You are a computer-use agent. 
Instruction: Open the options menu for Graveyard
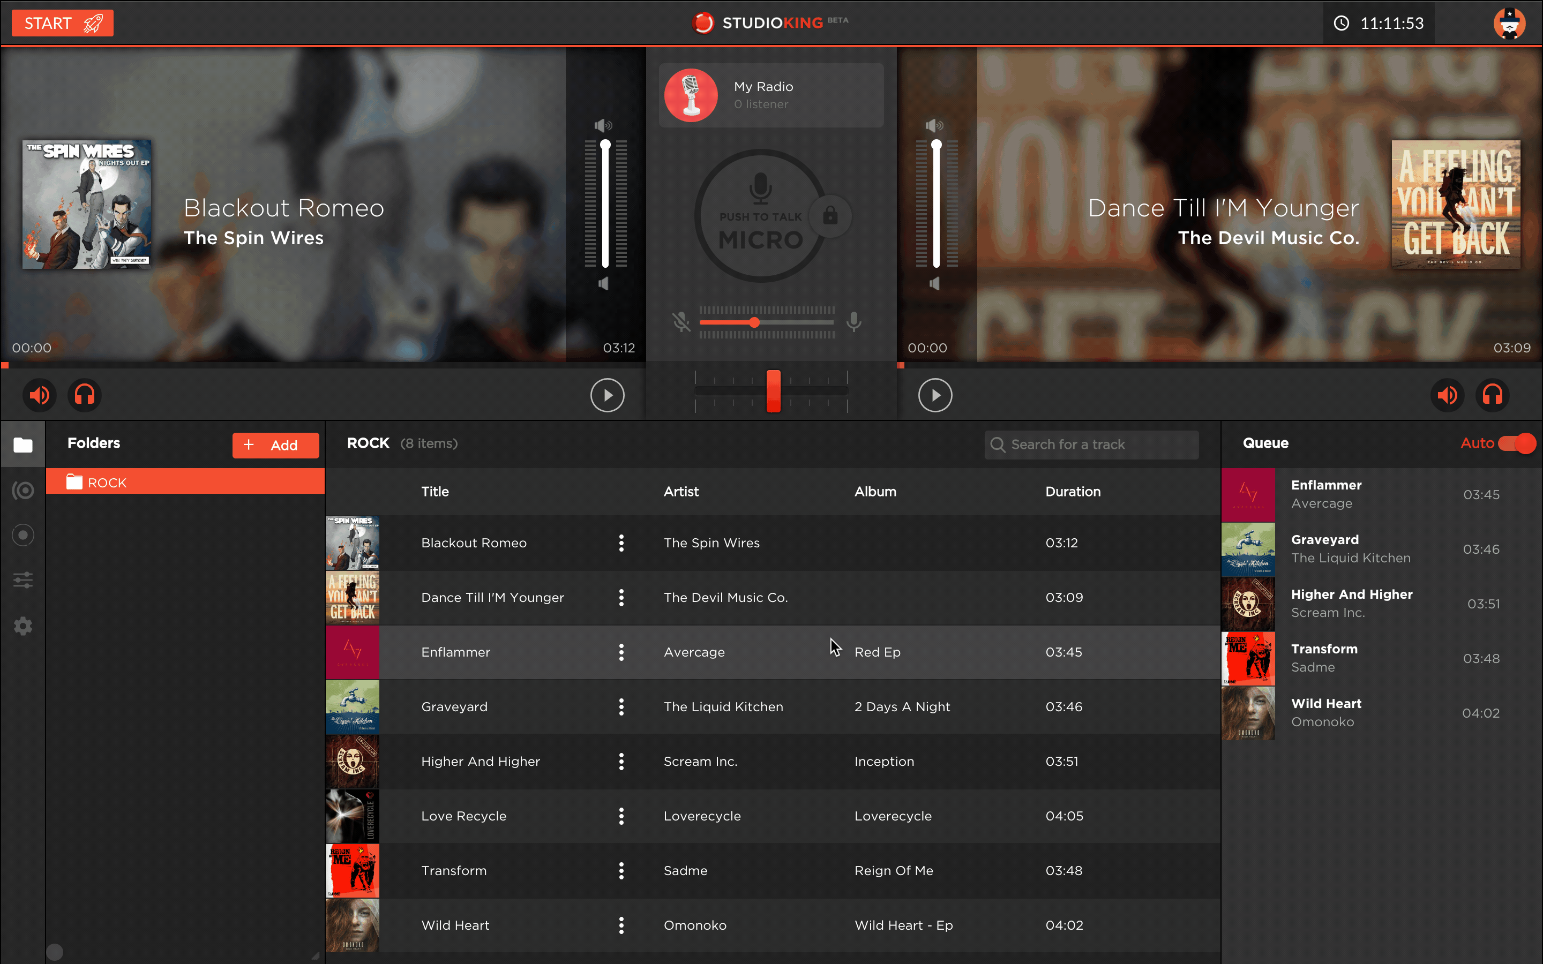(621, 706)
